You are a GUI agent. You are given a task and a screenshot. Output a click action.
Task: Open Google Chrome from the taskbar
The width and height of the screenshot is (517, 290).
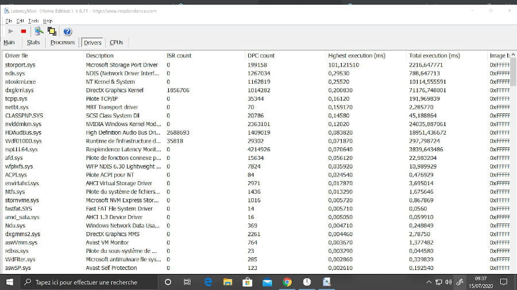tap(287, 282)
